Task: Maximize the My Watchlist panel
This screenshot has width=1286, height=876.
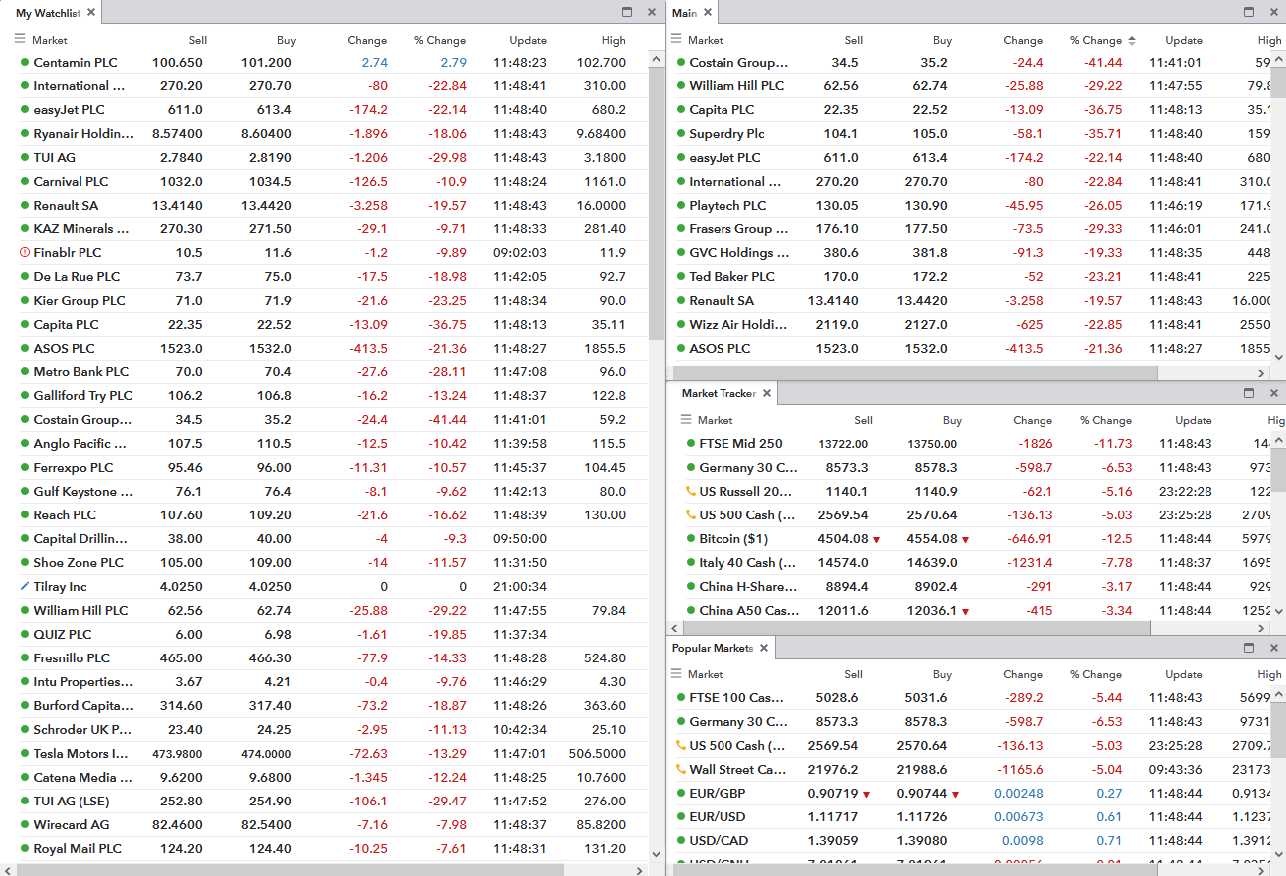Action: coord(627,12)
